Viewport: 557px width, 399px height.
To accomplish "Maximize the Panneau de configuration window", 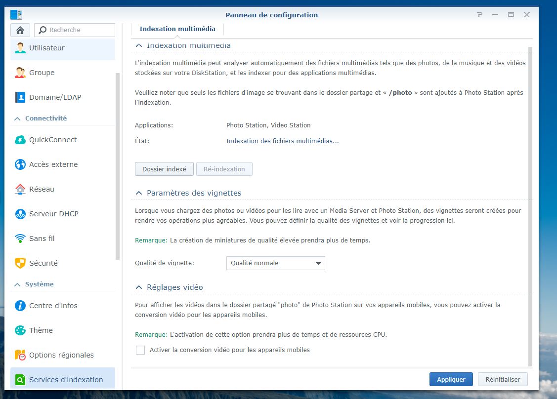I will pyautogui.click(x=511, y=15).
